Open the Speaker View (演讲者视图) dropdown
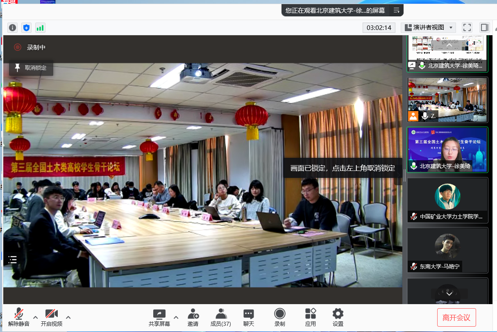Viewport: 497px width, 332px height. click(428, 27)
